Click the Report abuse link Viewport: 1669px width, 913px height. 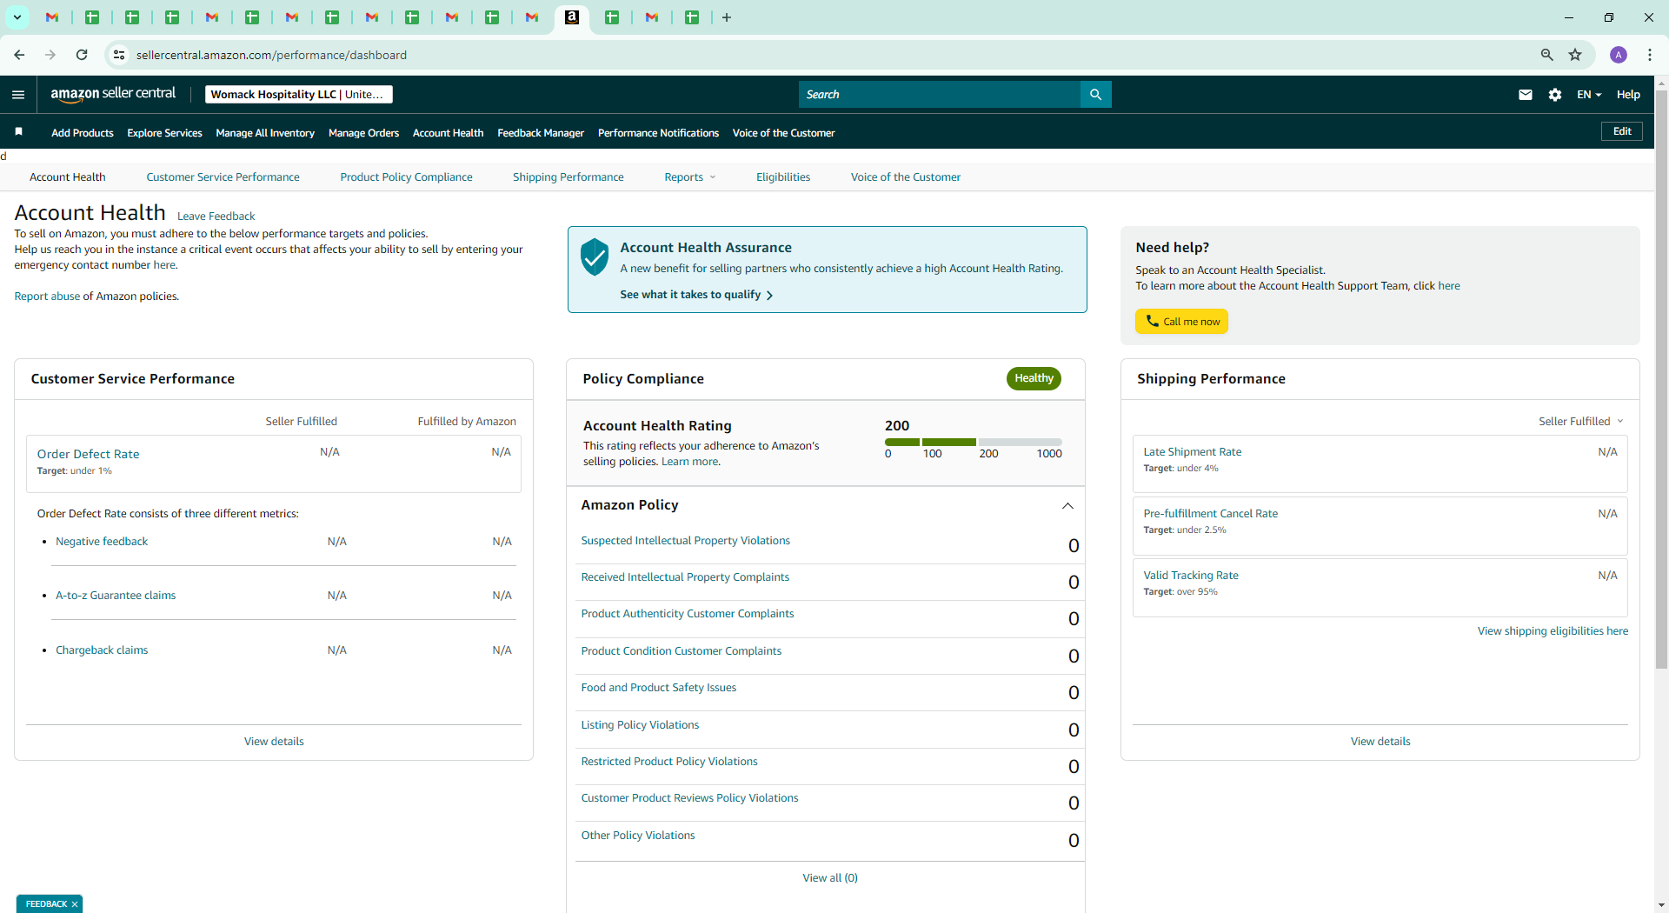pos(47,297)
